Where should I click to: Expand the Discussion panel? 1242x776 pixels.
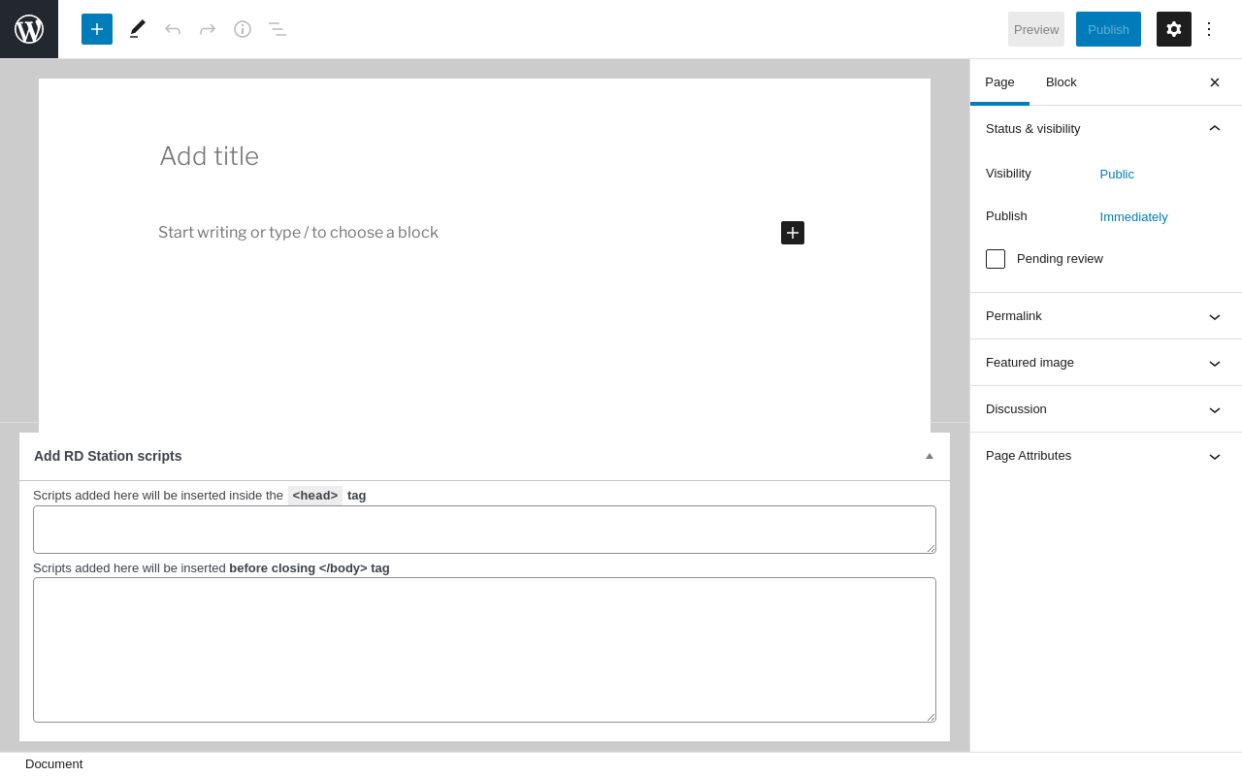pos(1106,409)
